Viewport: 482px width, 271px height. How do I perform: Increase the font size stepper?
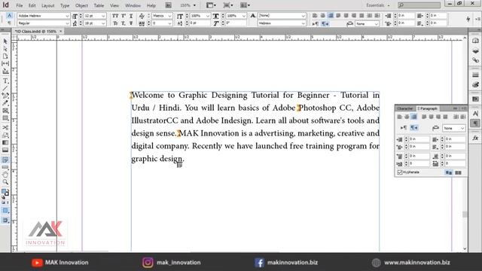tap(81, 14)
